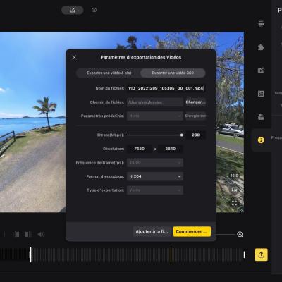Click the yellow info icon in sidebar
The image size is (282, 282).
pyautogui.click(x=261, y=140)
